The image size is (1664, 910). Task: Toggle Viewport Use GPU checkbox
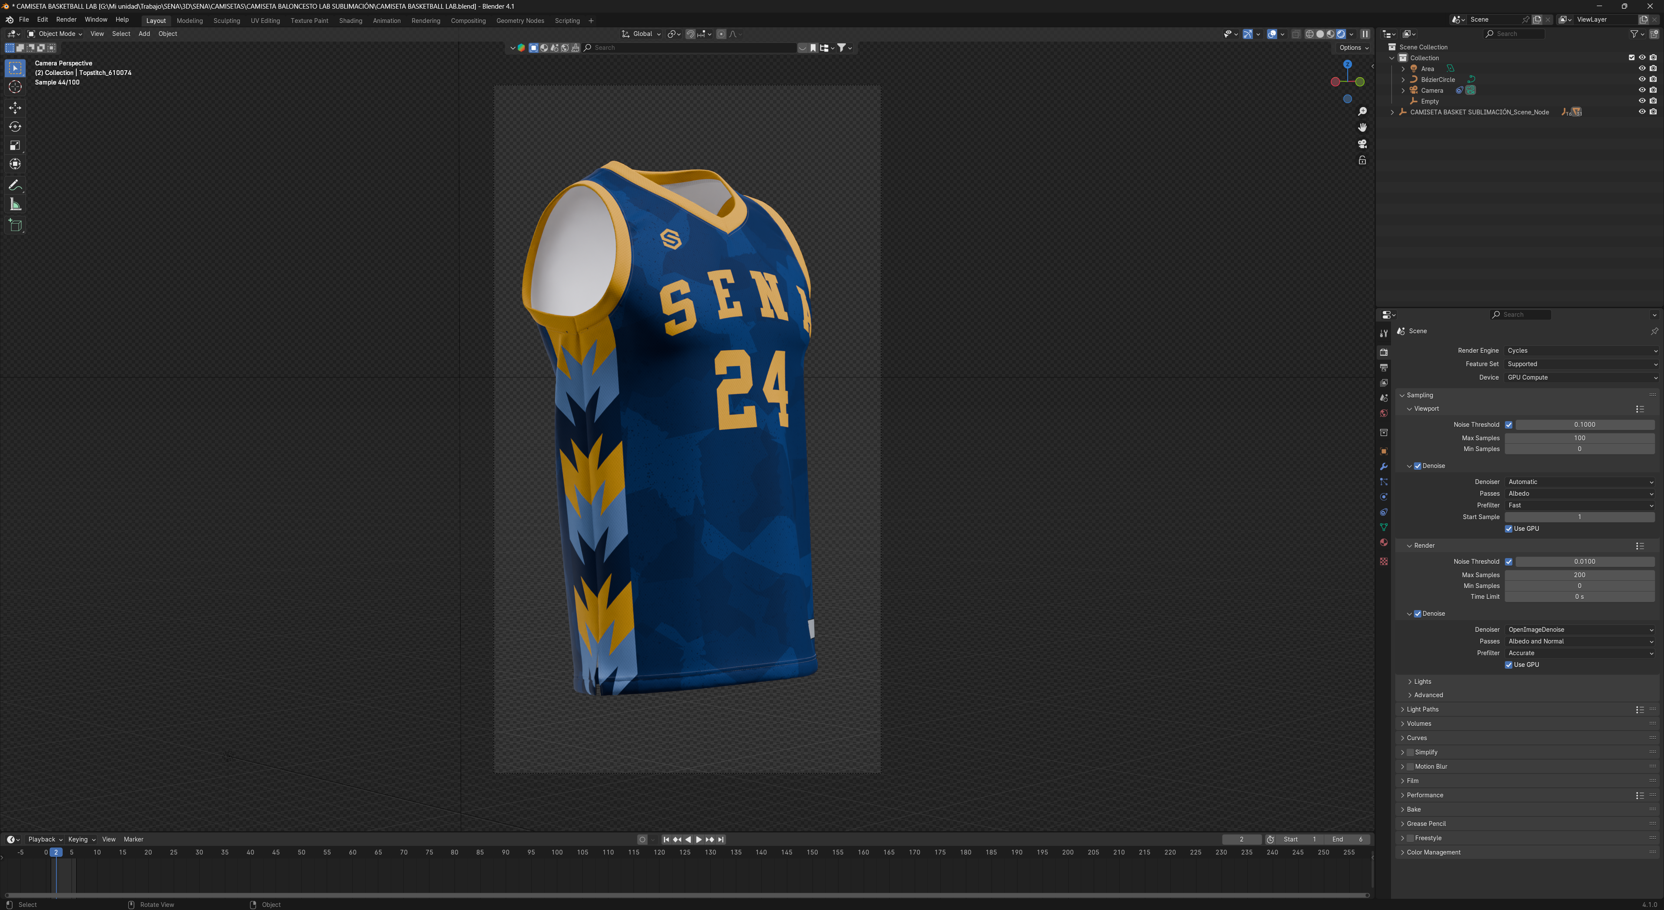pos(1509,529)
